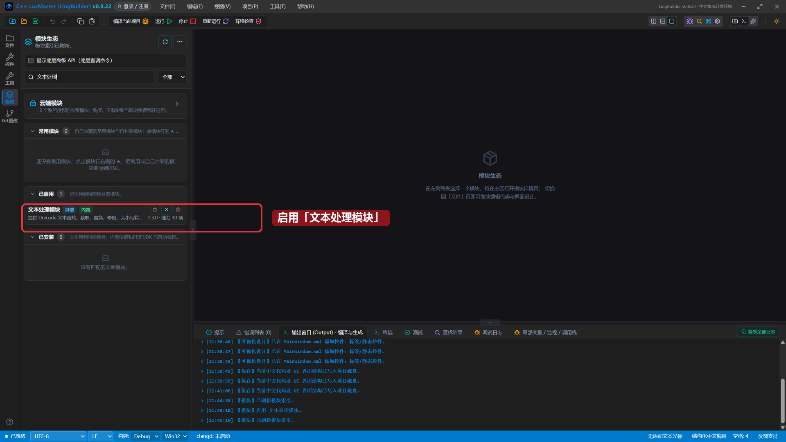
Task: Select single pane layout icon
Action: click(672, 21)
